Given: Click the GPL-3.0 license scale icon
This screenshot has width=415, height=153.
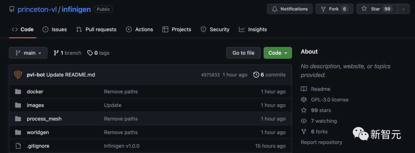Looking at the screenshot, I should 304,99.
